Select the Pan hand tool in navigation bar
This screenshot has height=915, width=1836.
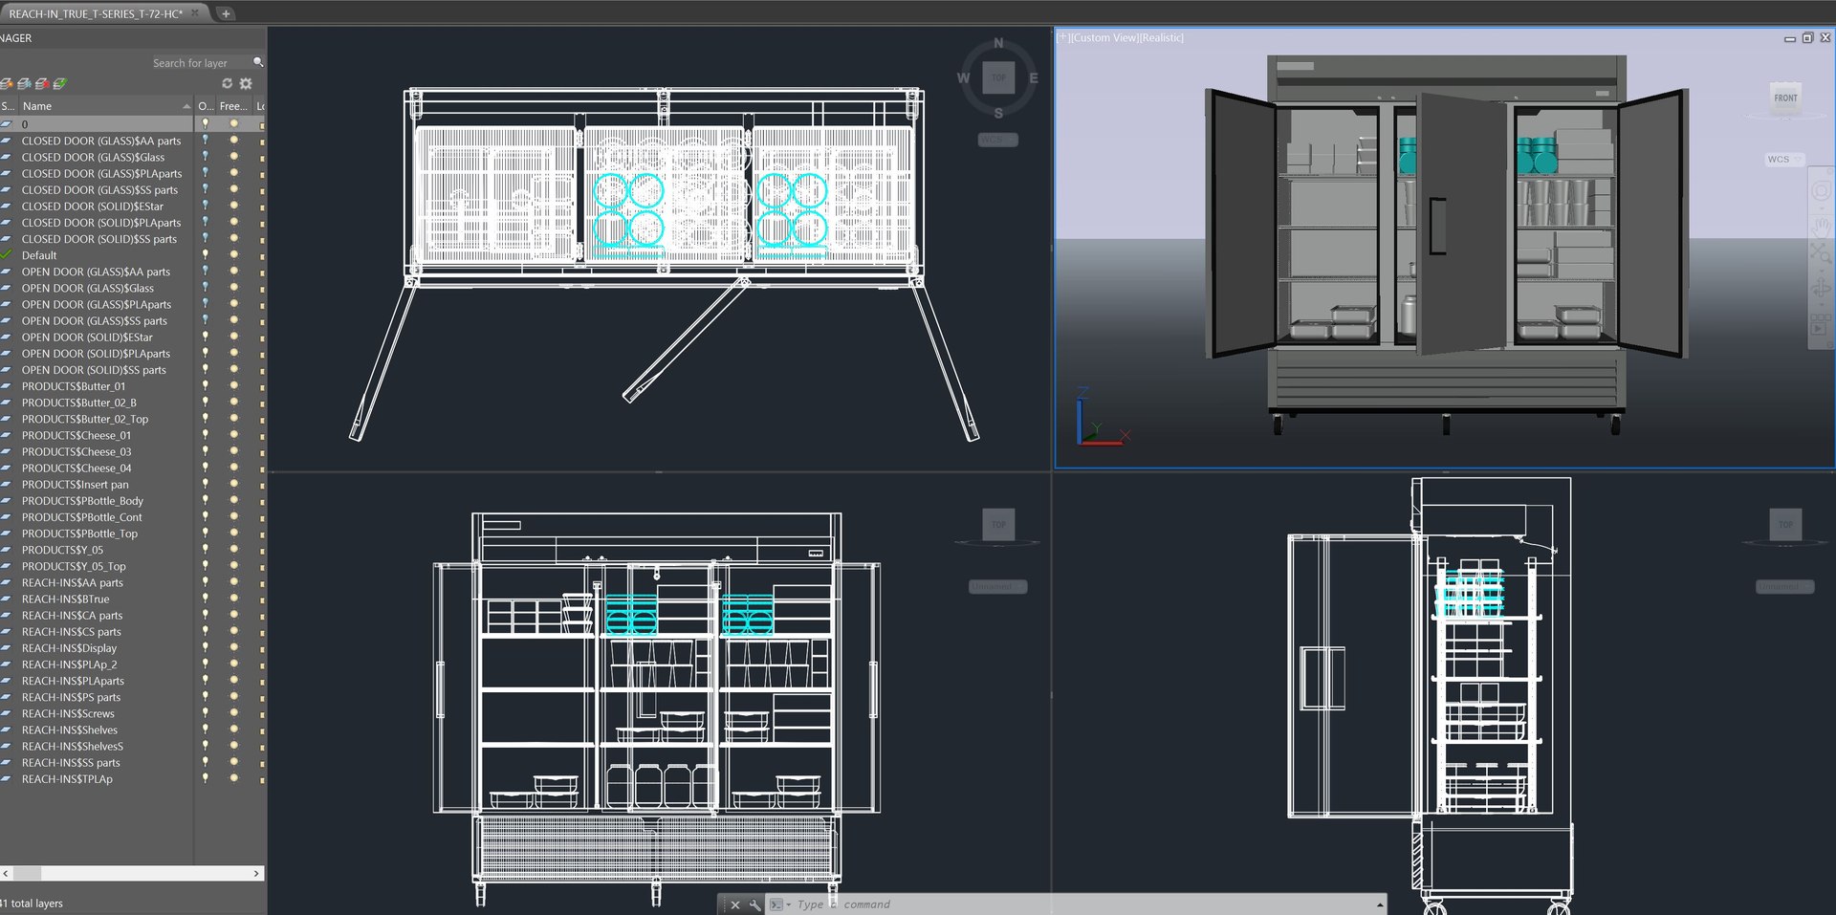click(x=1821, y=227)
